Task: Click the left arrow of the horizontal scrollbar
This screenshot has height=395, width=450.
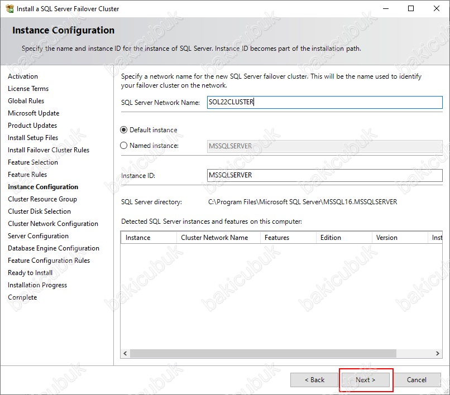Action: tap(125, 353)
